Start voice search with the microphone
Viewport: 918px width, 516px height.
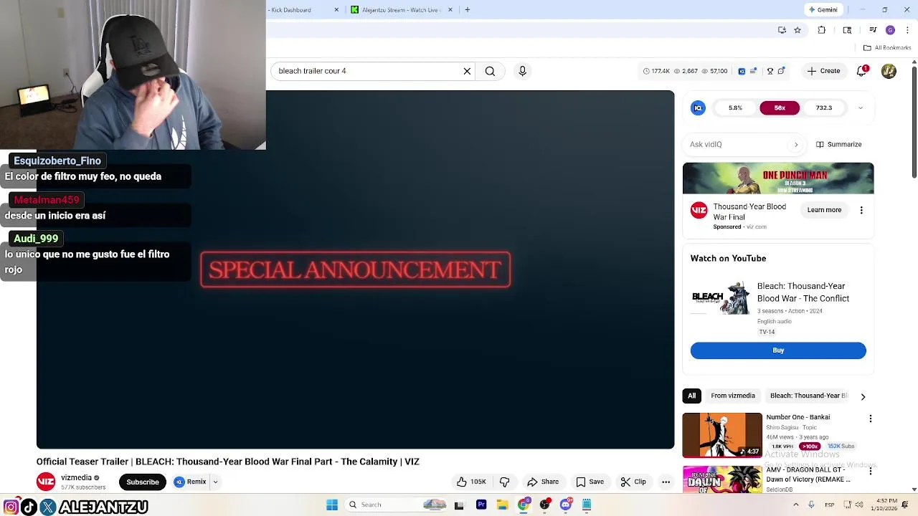[x=522, y=71]
